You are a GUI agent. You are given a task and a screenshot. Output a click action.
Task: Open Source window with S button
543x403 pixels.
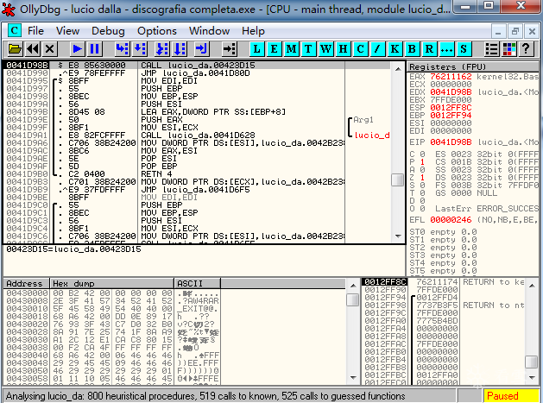[464, 49]
